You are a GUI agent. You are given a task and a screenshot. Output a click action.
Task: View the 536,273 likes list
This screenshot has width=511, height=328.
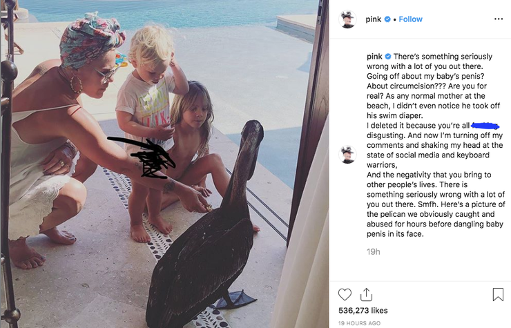point(363,311)
